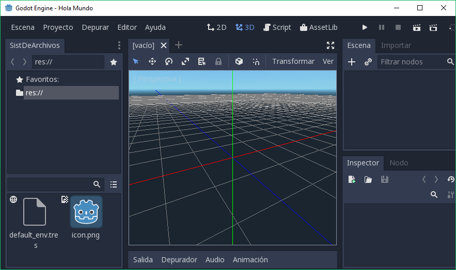Image resolution: width=456 pixels, height=270 pixels.
Task: Create a new resource in Inspector
Action: 352,179
